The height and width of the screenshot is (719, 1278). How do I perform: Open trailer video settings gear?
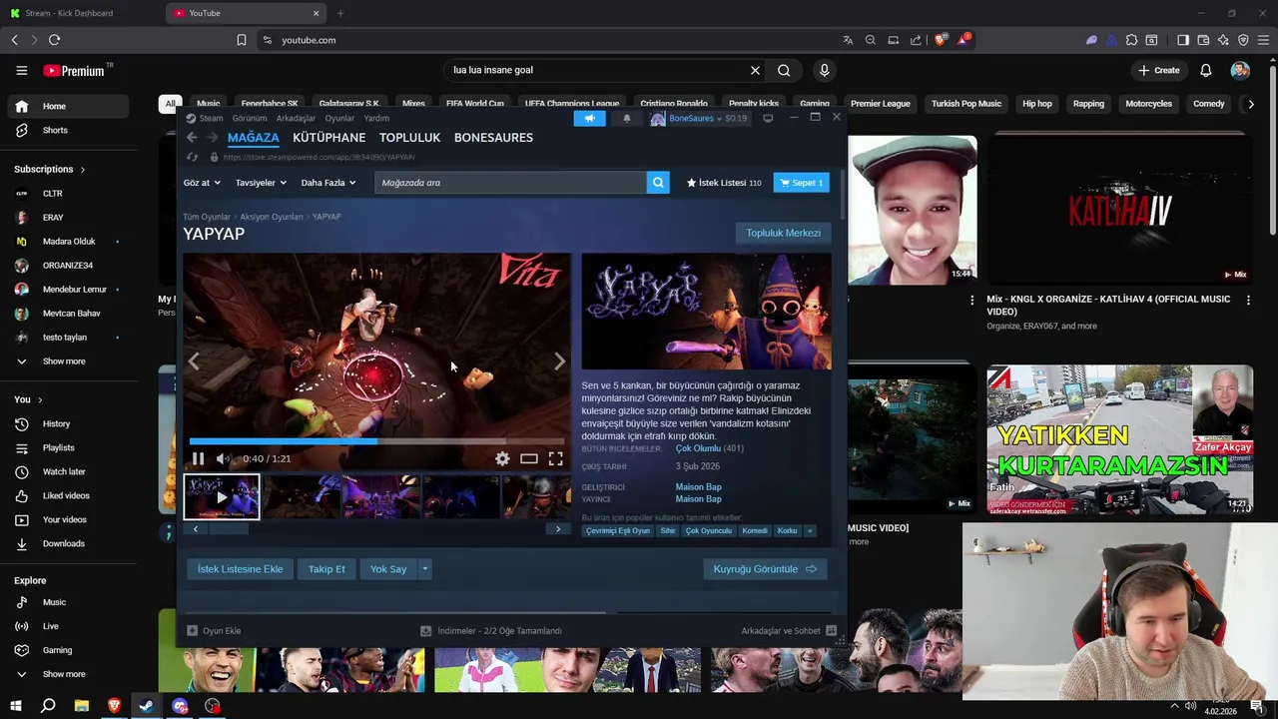click(x=502, y=458)
